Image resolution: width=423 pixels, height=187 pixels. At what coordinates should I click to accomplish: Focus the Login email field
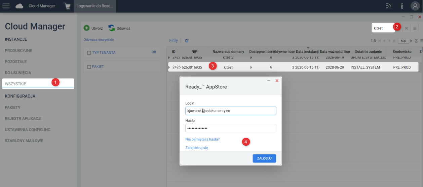(x=231, y=111)
